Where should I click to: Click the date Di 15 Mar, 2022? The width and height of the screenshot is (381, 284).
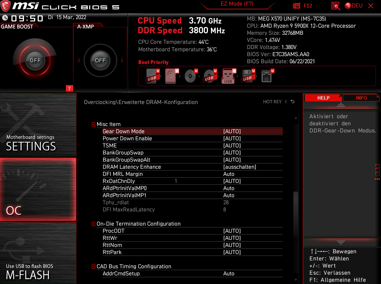coord(67,17)
